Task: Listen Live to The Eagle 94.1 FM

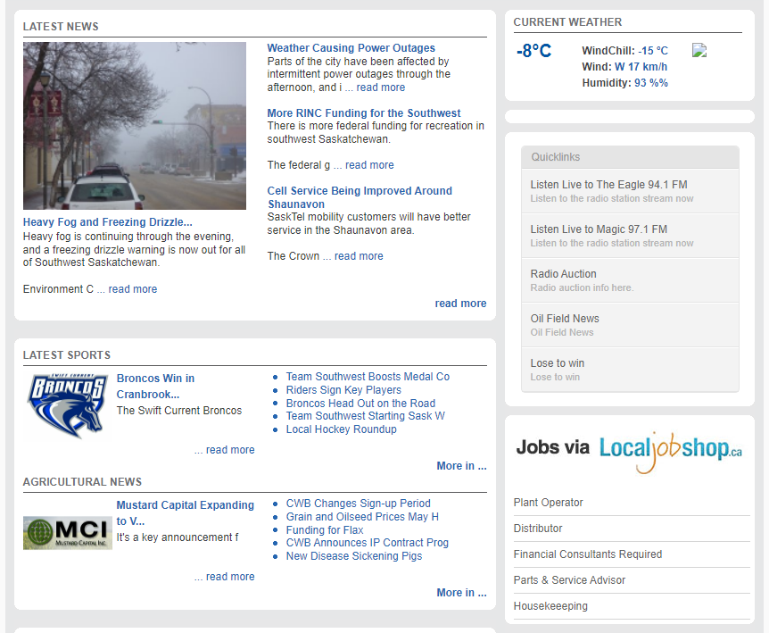Action: click(608, 184)
